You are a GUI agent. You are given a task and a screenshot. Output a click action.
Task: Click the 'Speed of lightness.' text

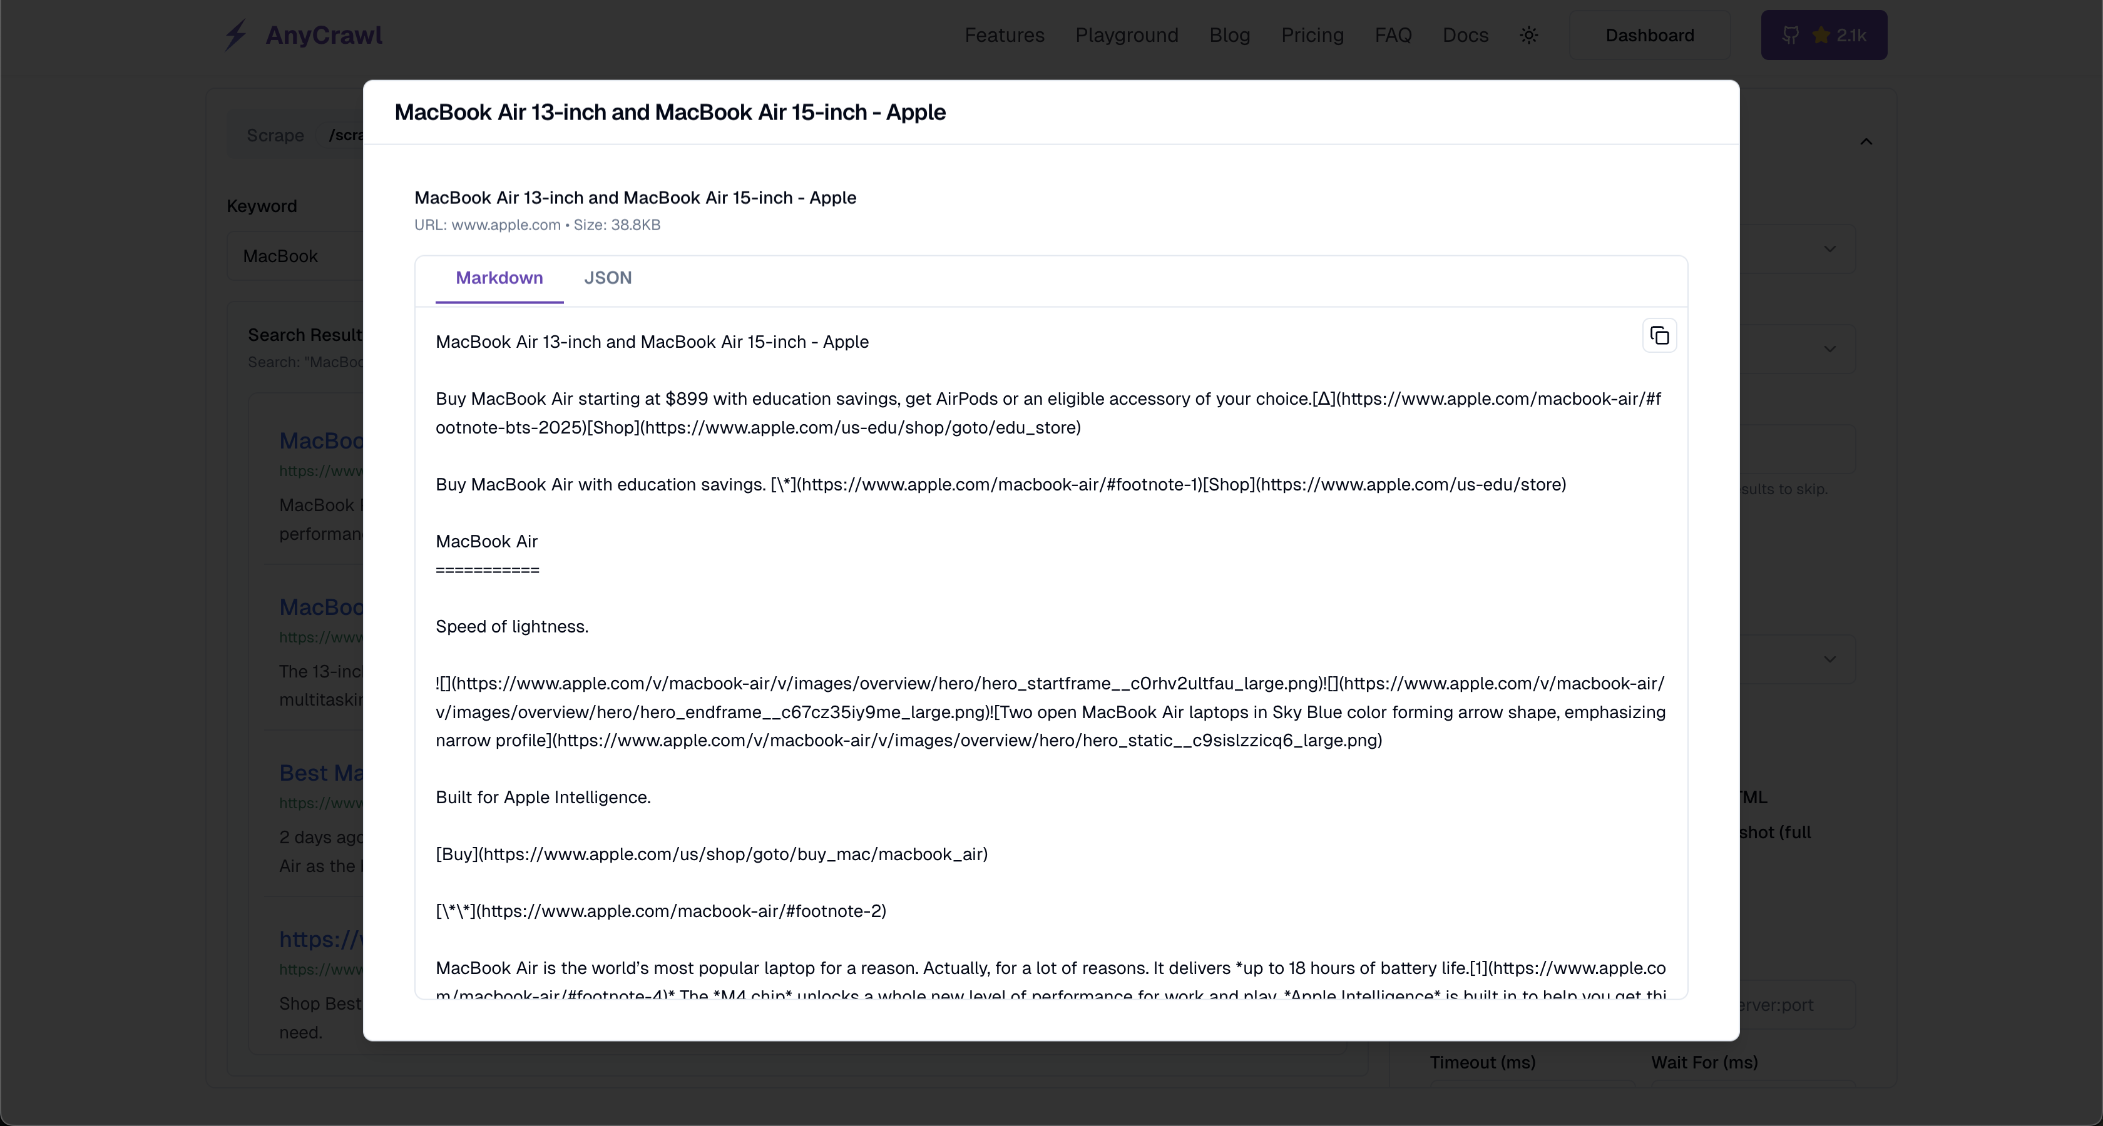coord(512,627)
